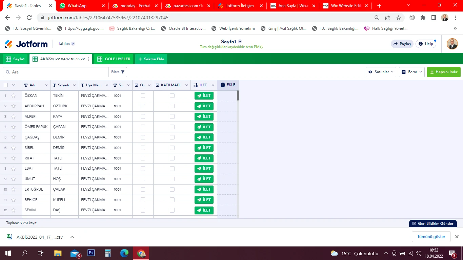
Task: Click the Hepsini İndir button
Action: (444, 72)
